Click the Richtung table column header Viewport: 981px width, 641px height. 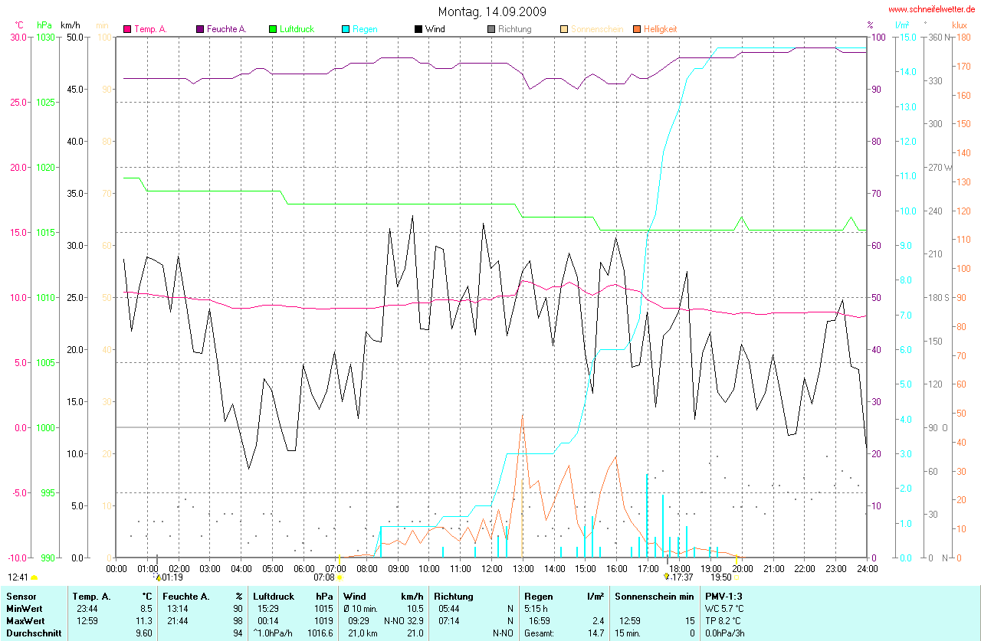coord(454,596)
